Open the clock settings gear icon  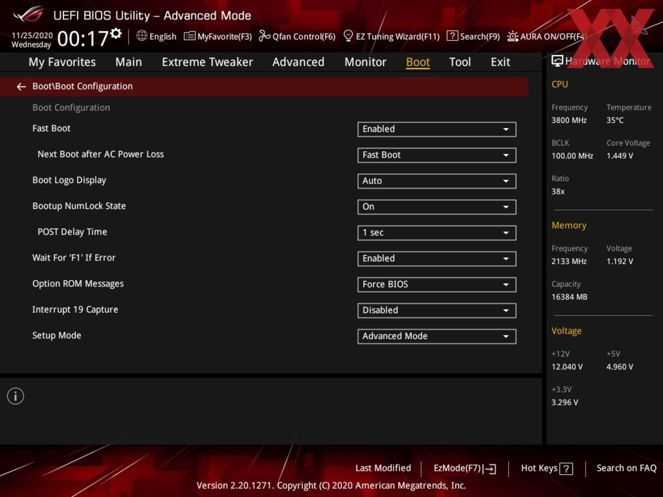[116, 33]
